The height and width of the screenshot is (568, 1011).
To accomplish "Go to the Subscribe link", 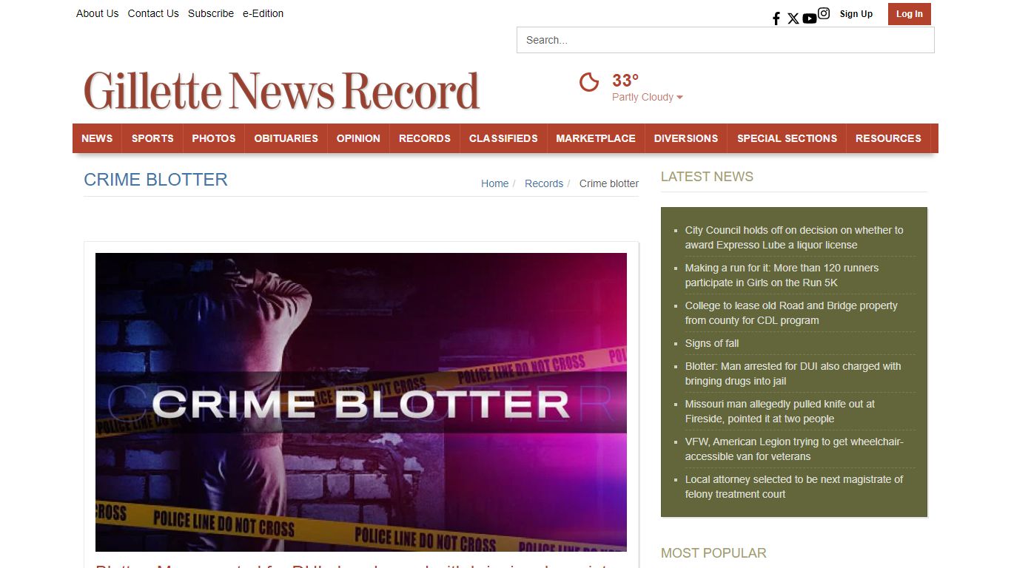I will coord(211,13).
